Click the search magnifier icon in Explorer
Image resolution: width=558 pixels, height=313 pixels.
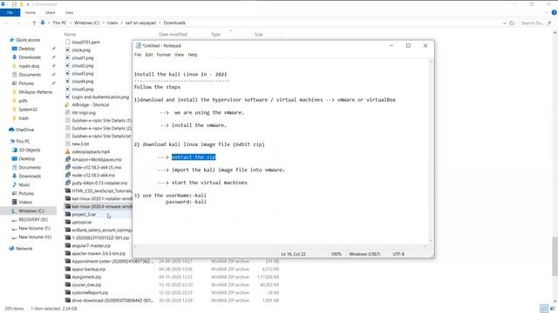(x=549, y=23)
